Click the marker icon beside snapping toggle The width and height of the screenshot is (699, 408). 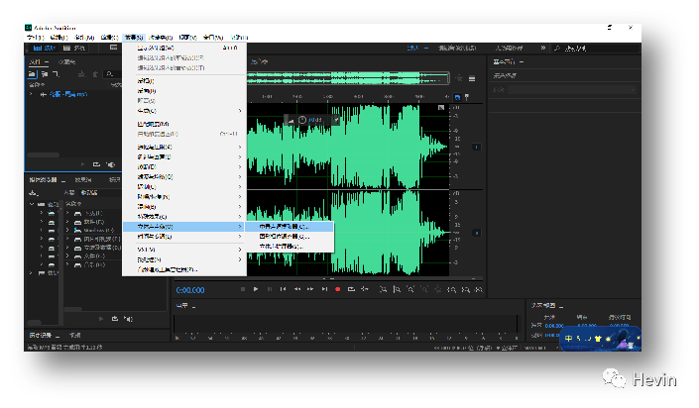tap(467, 97)
